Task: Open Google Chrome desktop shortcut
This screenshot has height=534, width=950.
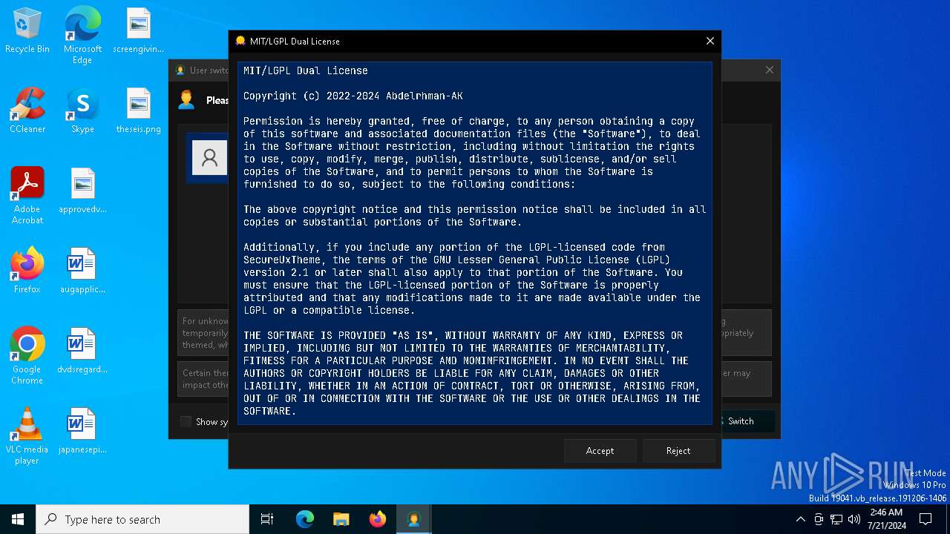Action: tap(27, 356)
